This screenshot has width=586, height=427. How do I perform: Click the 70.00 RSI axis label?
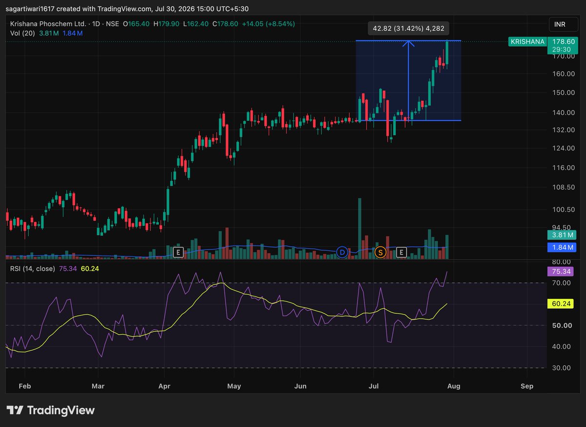(x=561, y=283)
